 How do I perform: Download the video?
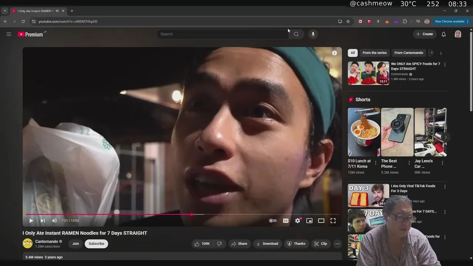pos(267,243)
